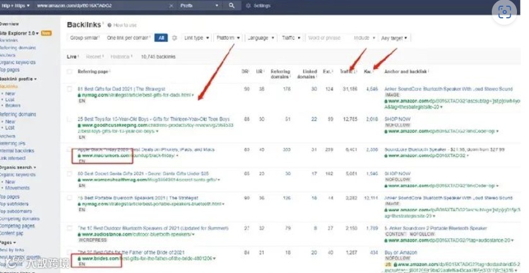
Task: Sort by the Kw. column header
Action: (x=369, y=71)
